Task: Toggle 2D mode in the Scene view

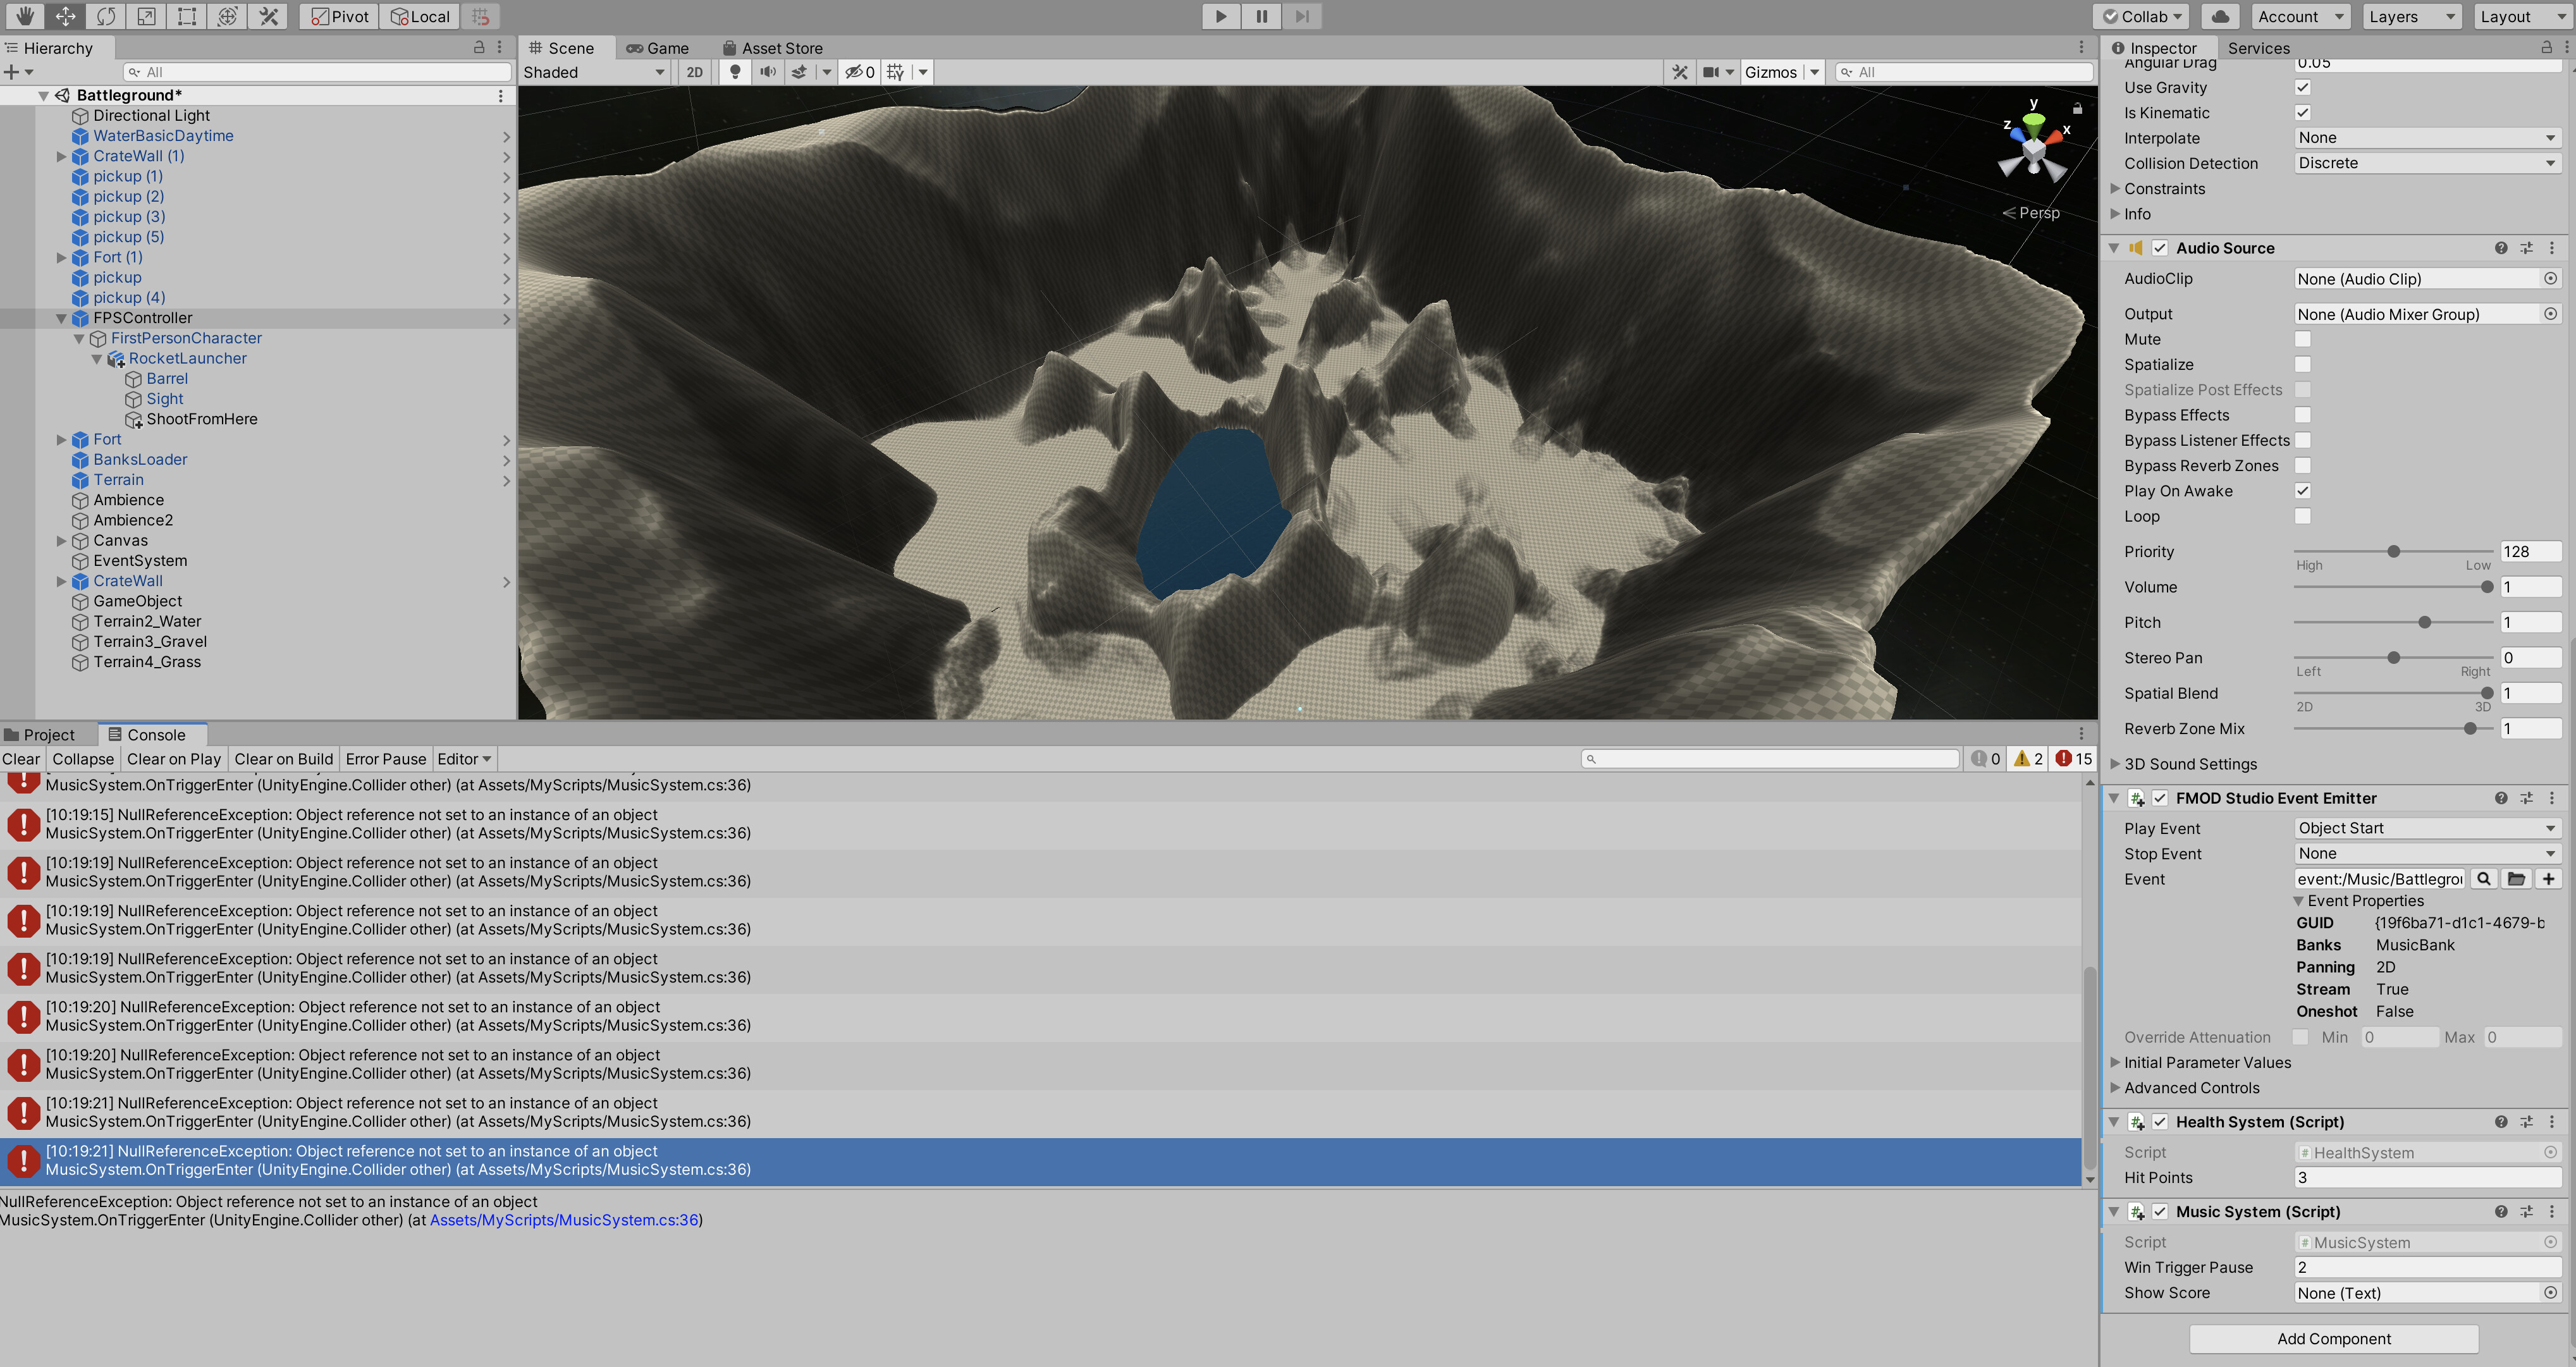Action: click(694, 71)
